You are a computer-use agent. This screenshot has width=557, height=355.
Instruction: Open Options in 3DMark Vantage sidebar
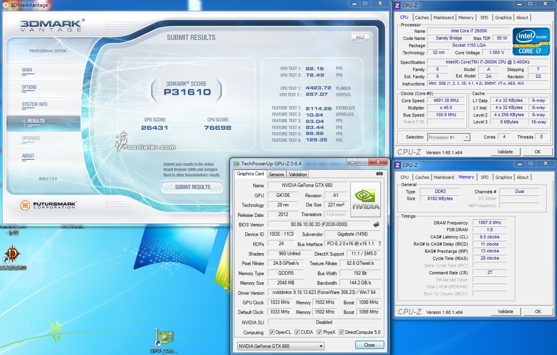(x=29, y=87)
